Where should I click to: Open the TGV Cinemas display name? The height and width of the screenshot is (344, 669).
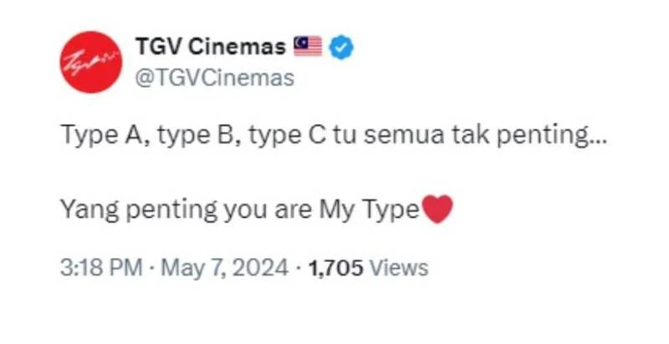209,47
